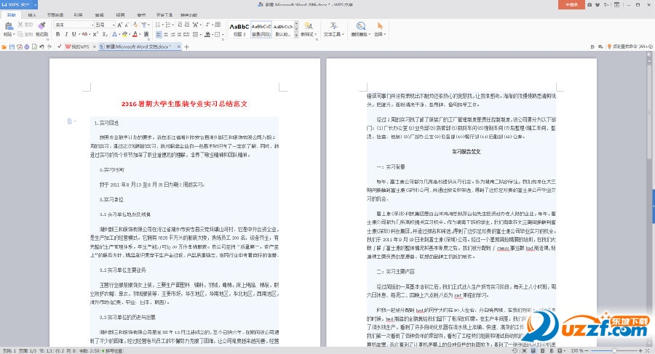
Task: Toggle strikethrough text formatting
Action: click(x=85, y=34)
